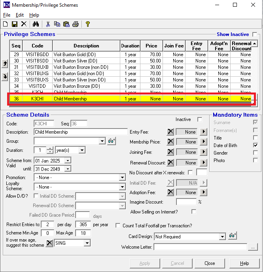The width and height of the screenshot is (263, 272).
Task: Open Card Design lookup glasses icon
Action: coord(233,236)
